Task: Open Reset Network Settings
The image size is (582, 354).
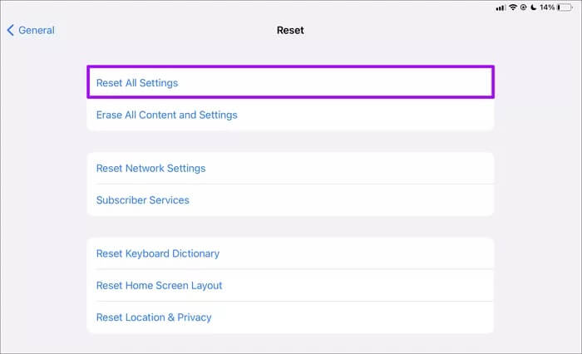Action: 291,168
